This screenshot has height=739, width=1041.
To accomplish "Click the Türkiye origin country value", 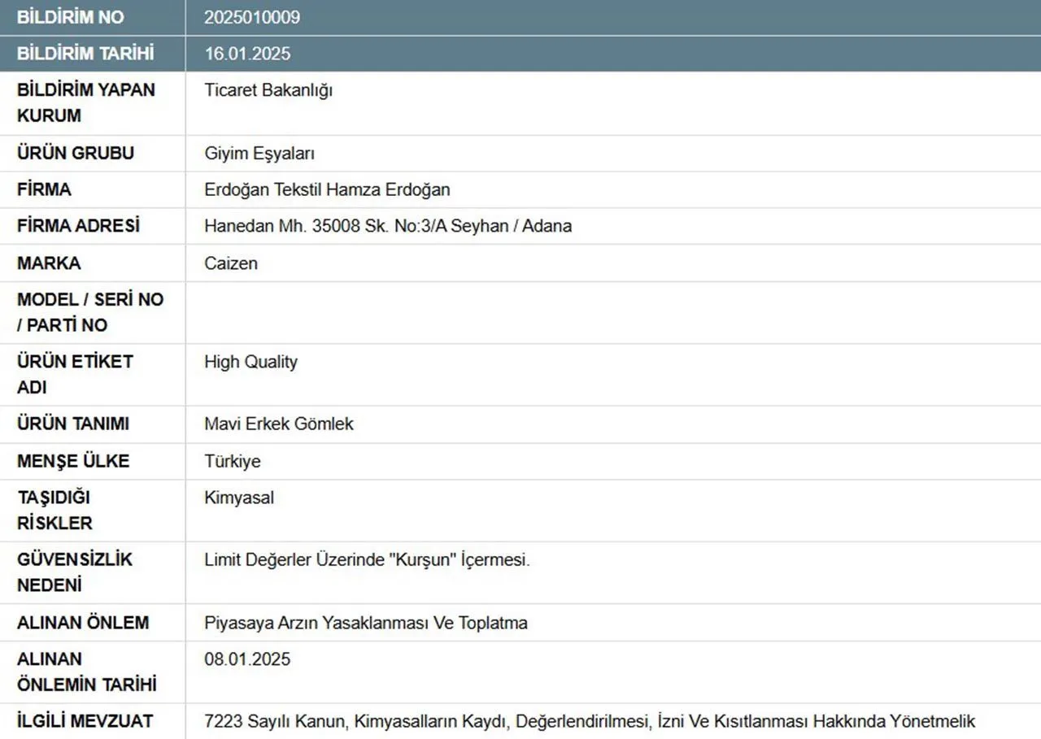I will point(233,461).
